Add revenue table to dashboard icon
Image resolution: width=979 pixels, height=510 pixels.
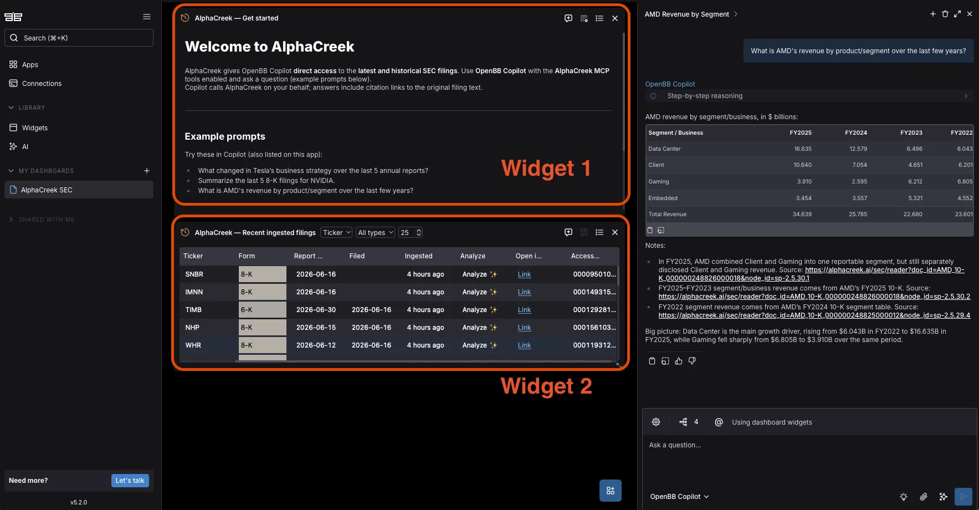pyautogui.click(x=661, y=230)
